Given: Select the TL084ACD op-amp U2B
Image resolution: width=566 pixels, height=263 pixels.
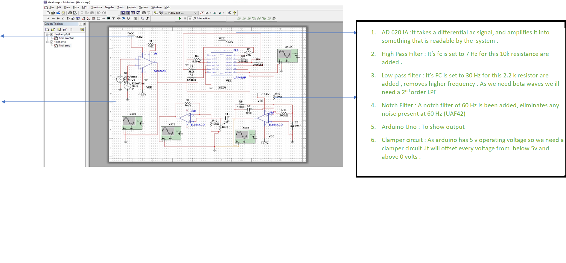Looking at the screenshot, I should (x=185, y=117).
